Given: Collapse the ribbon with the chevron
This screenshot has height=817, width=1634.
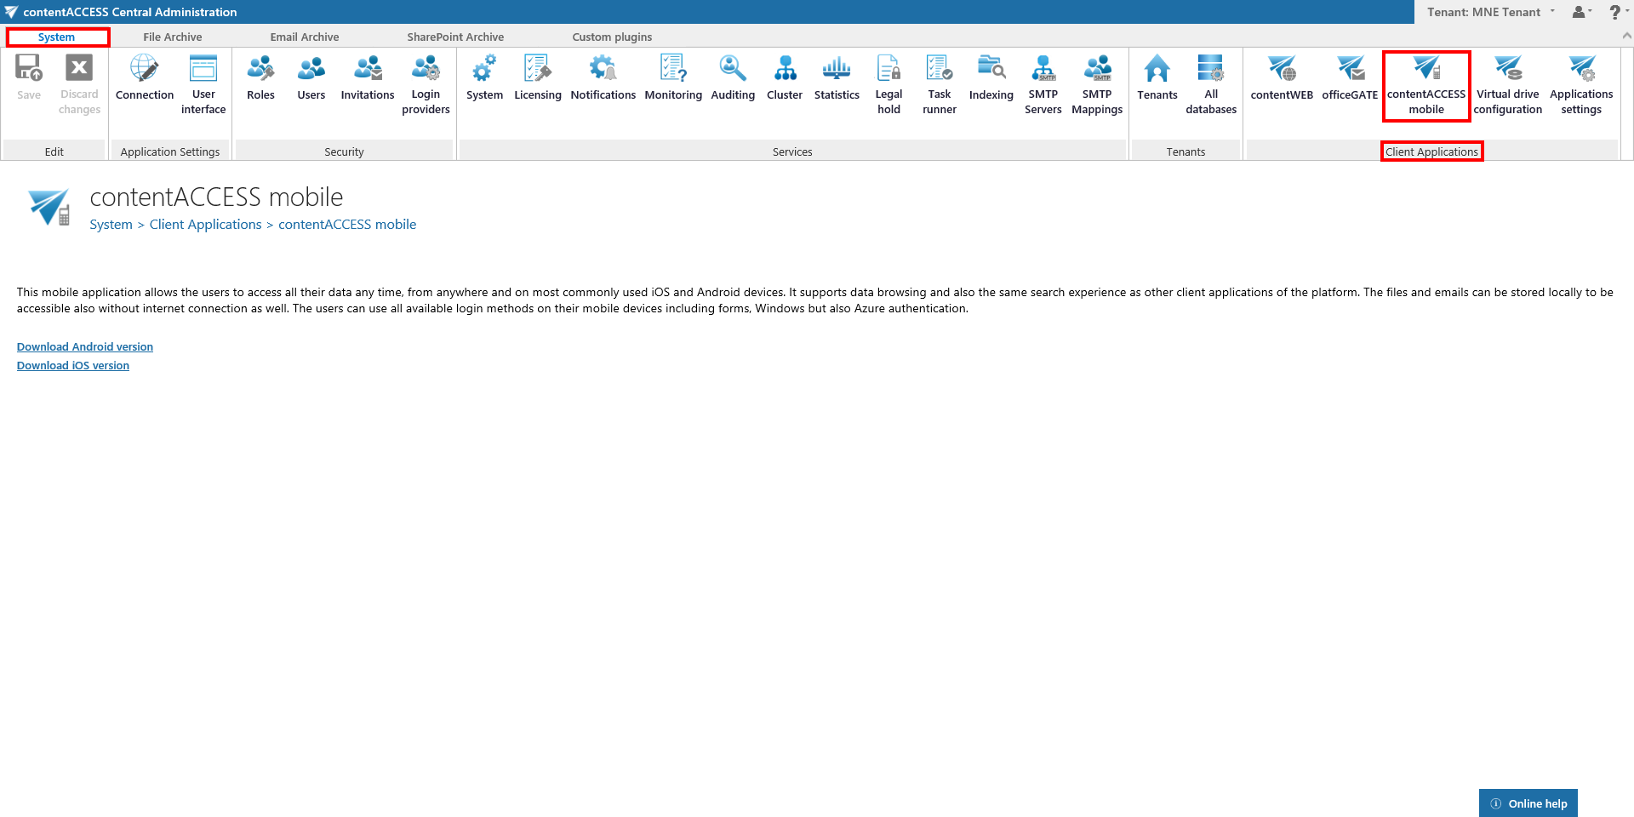Looking at the screenshot, I should click(x=1626, y=36).
